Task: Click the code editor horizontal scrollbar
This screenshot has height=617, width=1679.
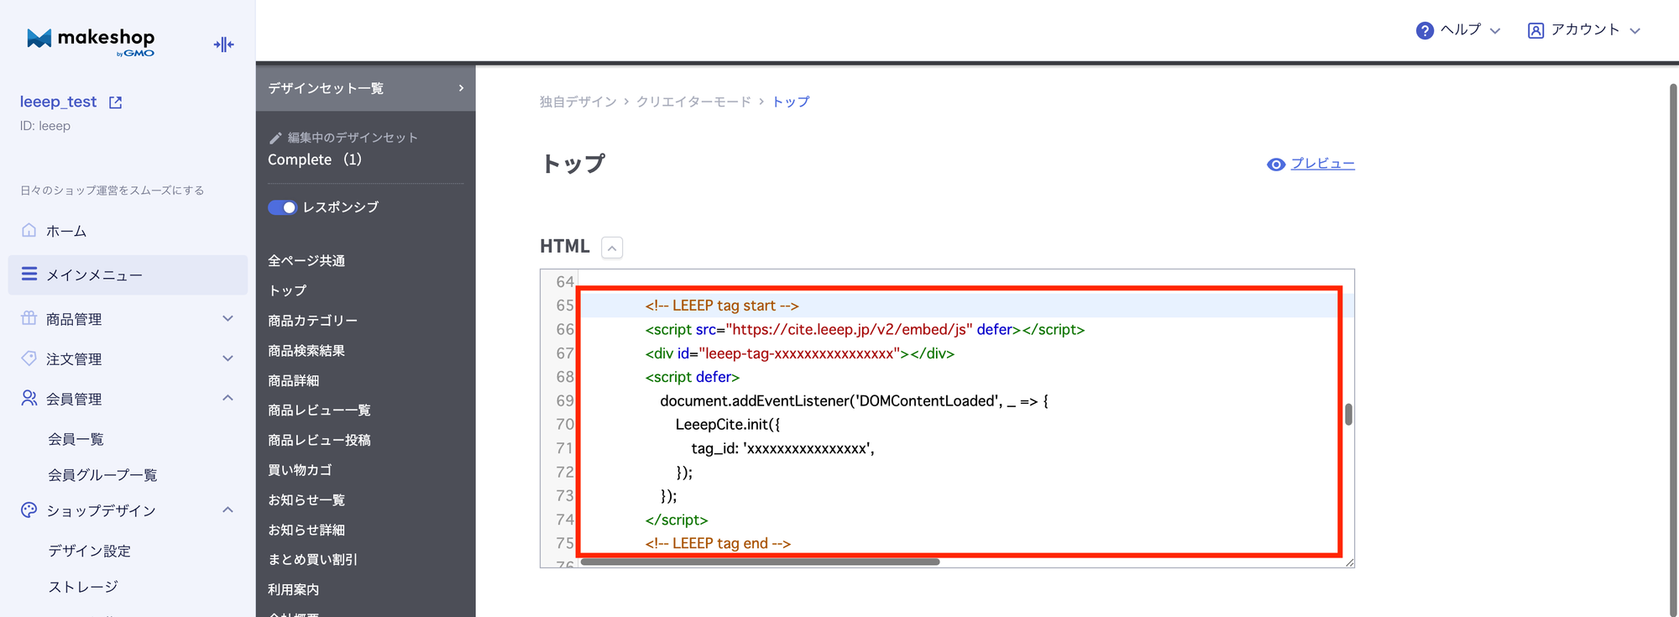Action: (760, 562)
